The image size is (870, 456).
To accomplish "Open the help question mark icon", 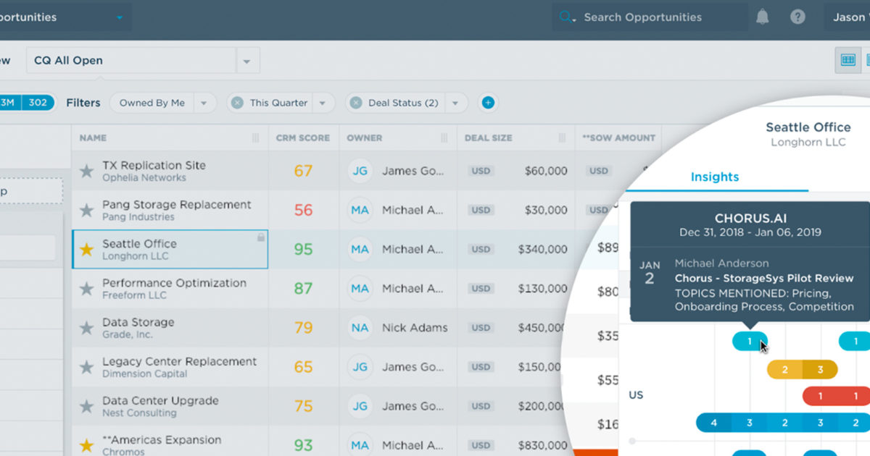I will (797, 17).
